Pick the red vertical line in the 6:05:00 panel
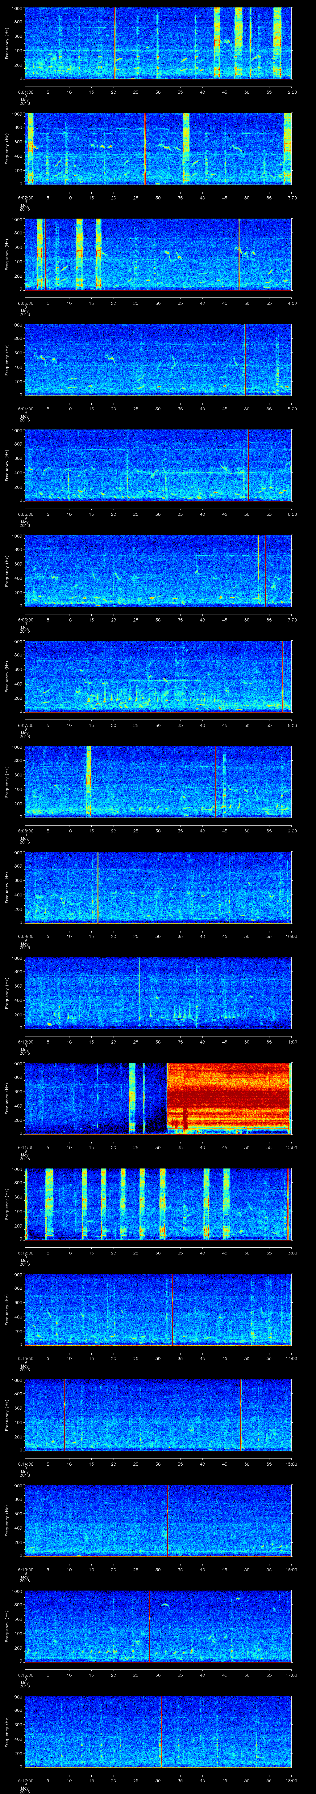Image resolution: width=316 pixels, height=1794 pixels. point(249,465)
